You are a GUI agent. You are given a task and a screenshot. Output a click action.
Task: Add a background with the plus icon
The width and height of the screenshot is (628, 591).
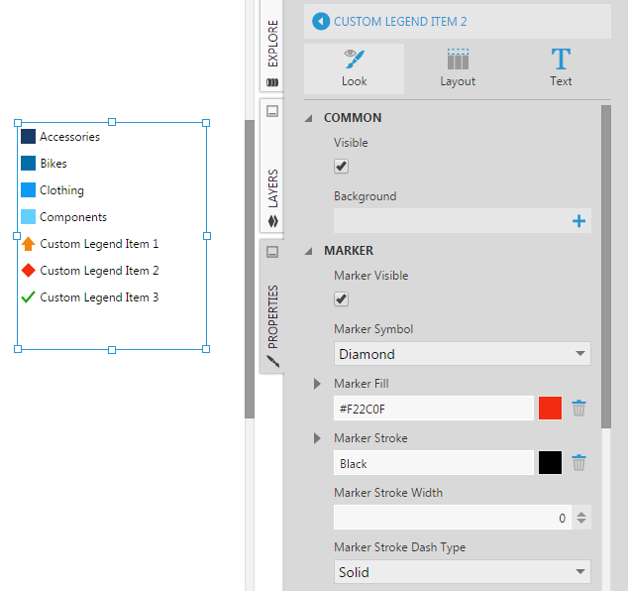(579, 221)
